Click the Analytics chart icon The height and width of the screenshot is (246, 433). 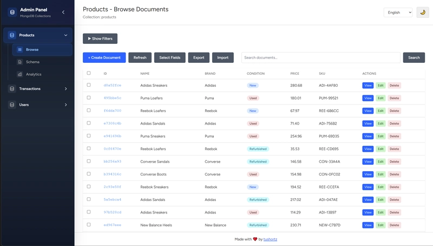coord(20,74)
